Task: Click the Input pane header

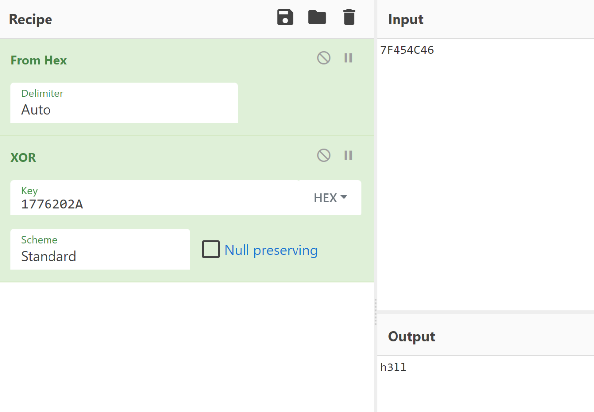Action: coord(406,19)
